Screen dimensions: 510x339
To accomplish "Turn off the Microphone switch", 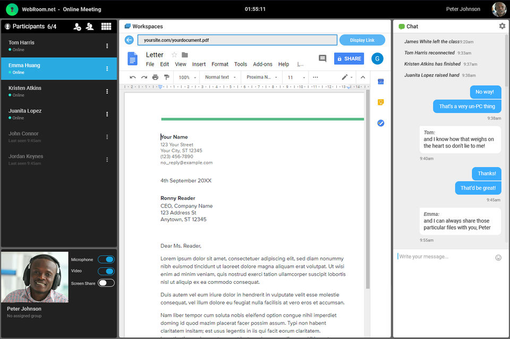I will click(x=106, y=259).
